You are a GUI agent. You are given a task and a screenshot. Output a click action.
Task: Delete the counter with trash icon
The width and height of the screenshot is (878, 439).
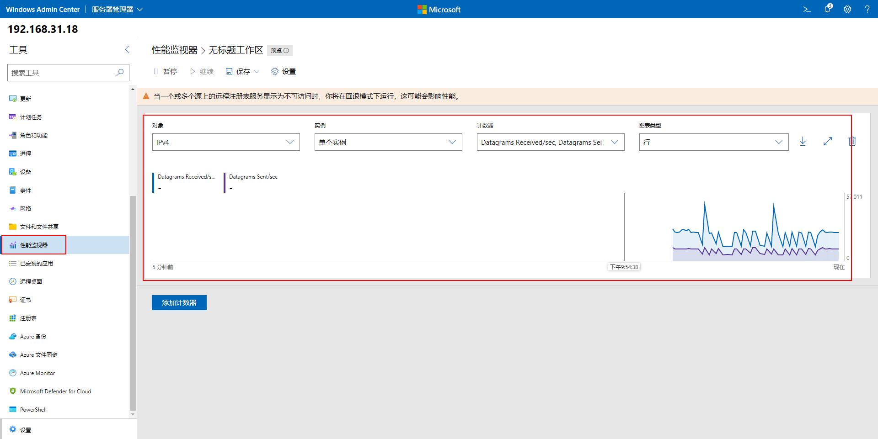click(852, 142)
